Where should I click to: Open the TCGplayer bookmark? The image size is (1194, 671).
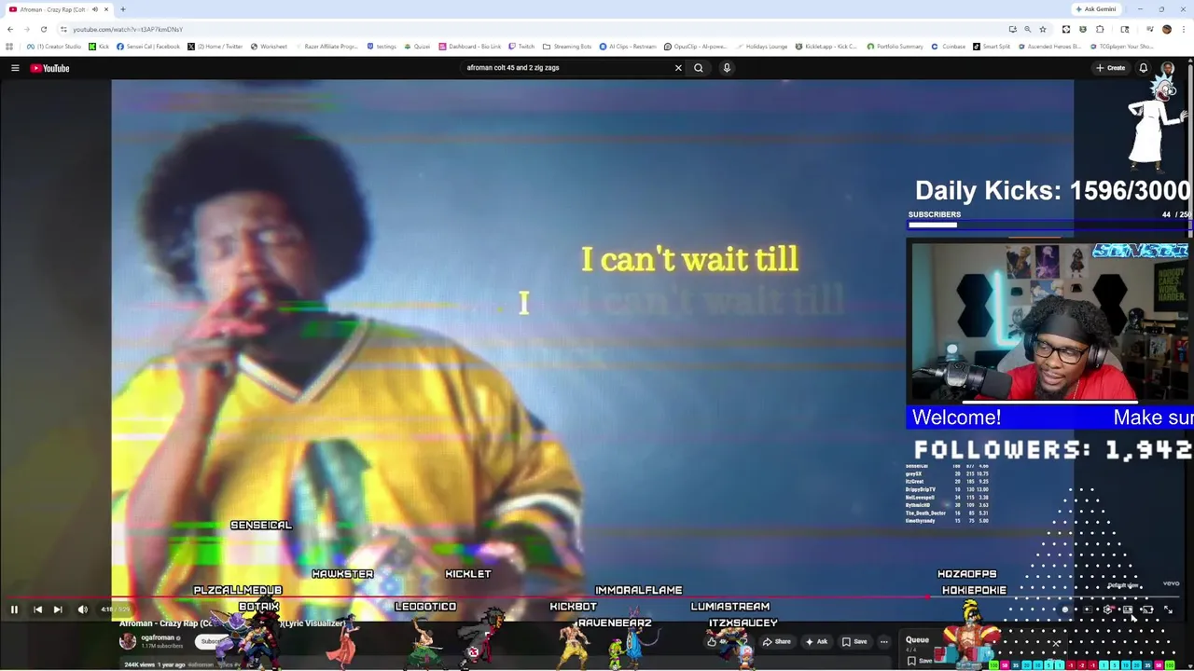click(1123, 47)
